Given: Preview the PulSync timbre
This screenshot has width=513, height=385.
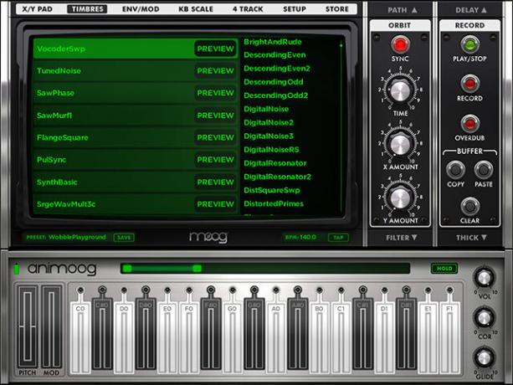Looking at the screenshot, I should (215, 160).
